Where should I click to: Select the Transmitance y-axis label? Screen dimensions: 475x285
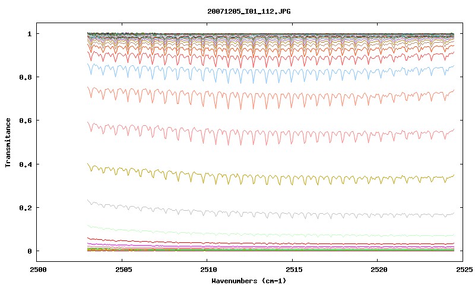point(8,142)
